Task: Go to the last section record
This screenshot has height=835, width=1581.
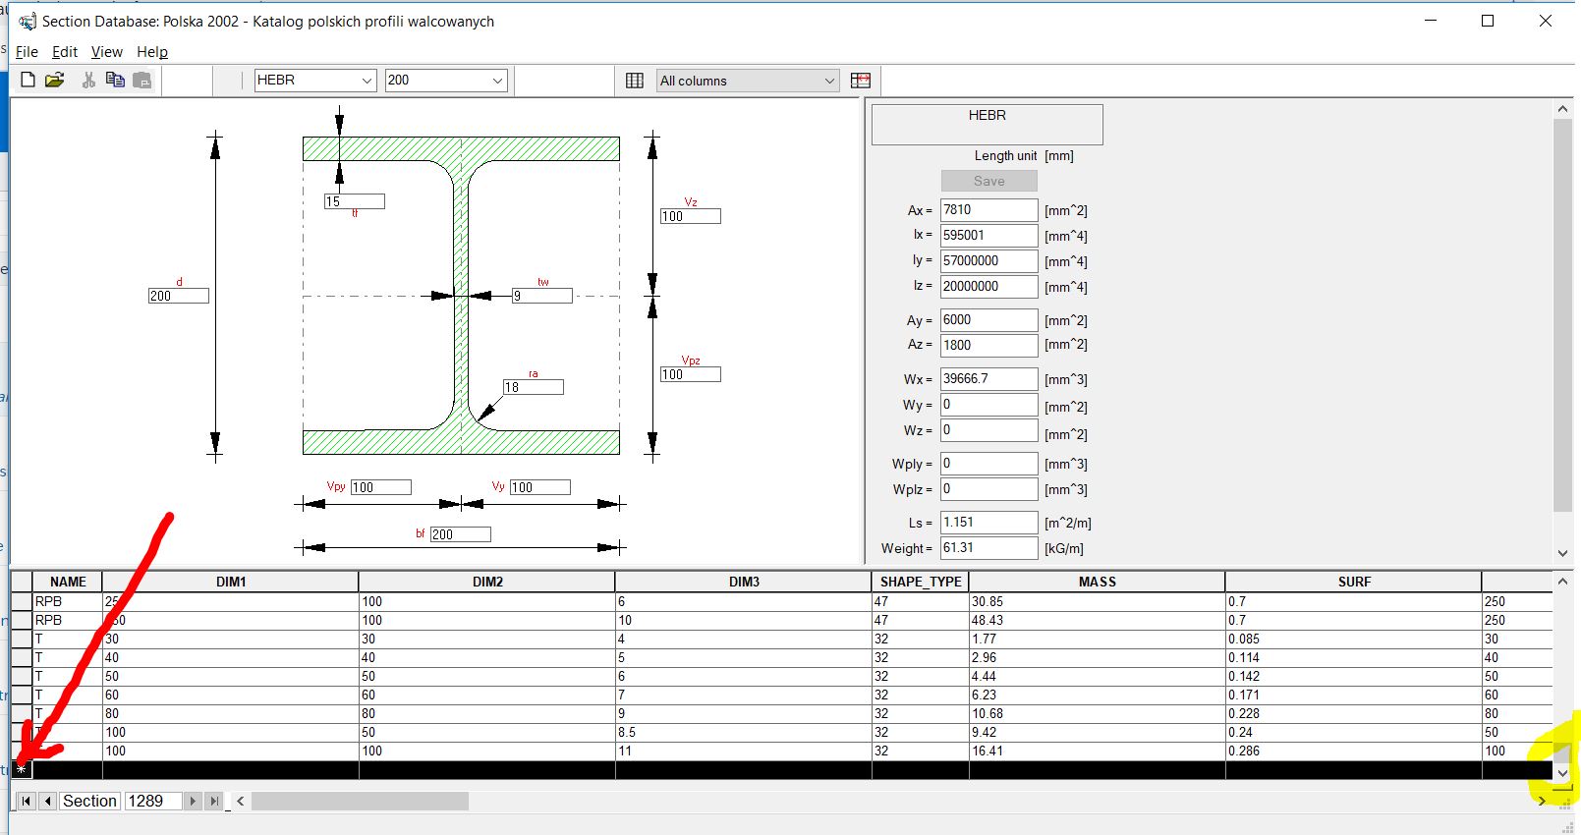Action: (x=213, y=801)
